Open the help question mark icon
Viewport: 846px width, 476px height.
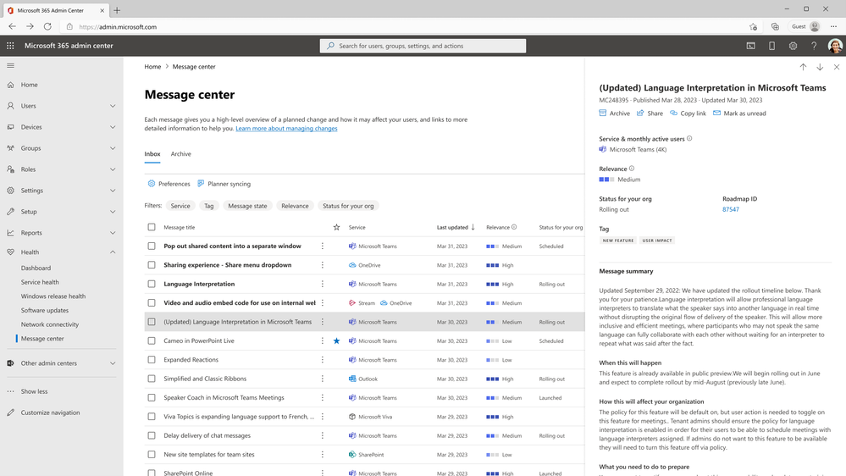(x=814, y=46)
